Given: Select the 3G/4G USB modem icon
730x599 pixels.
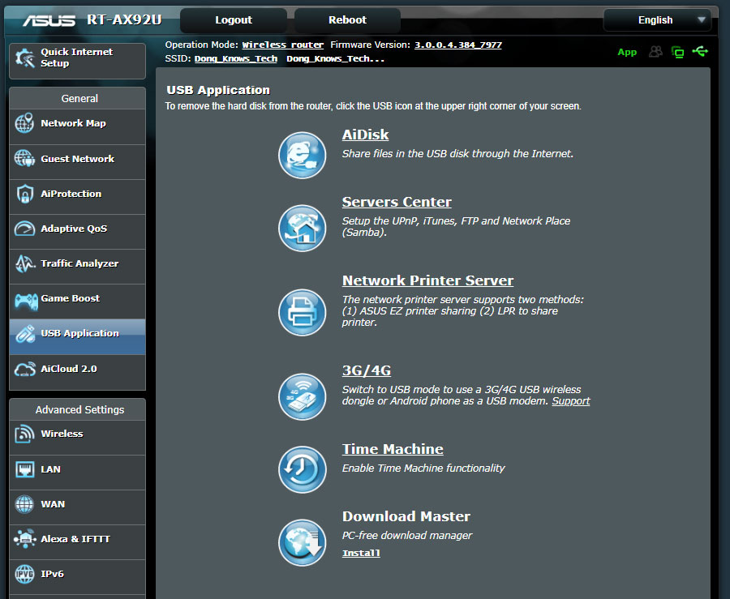Looking at the screenshot, I should pyautogui.click(x=302, y=396).
